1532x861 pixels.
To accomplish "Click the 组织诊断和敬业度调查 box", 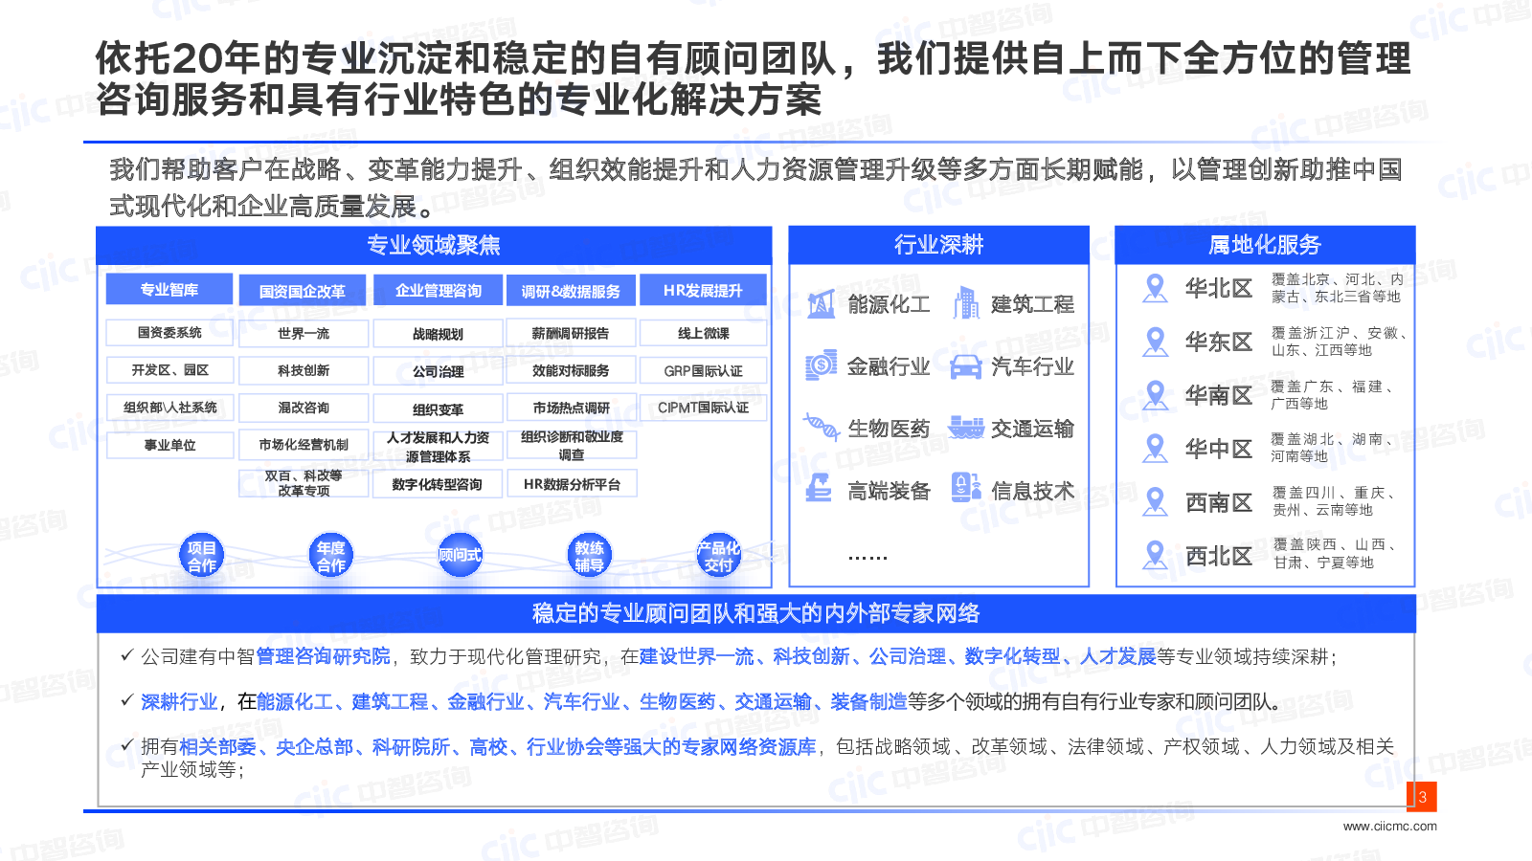I will (571, 446).
